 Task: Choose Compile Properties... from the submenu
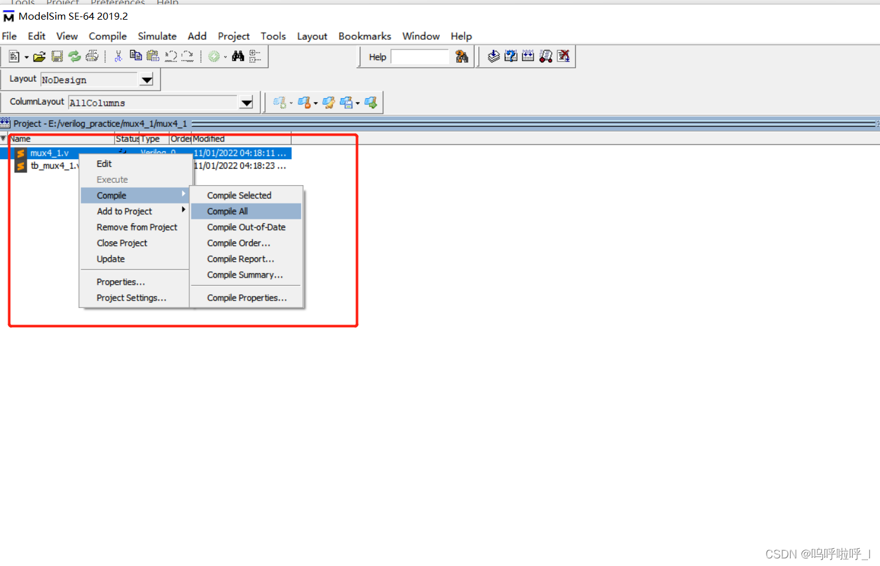[246, 297]
